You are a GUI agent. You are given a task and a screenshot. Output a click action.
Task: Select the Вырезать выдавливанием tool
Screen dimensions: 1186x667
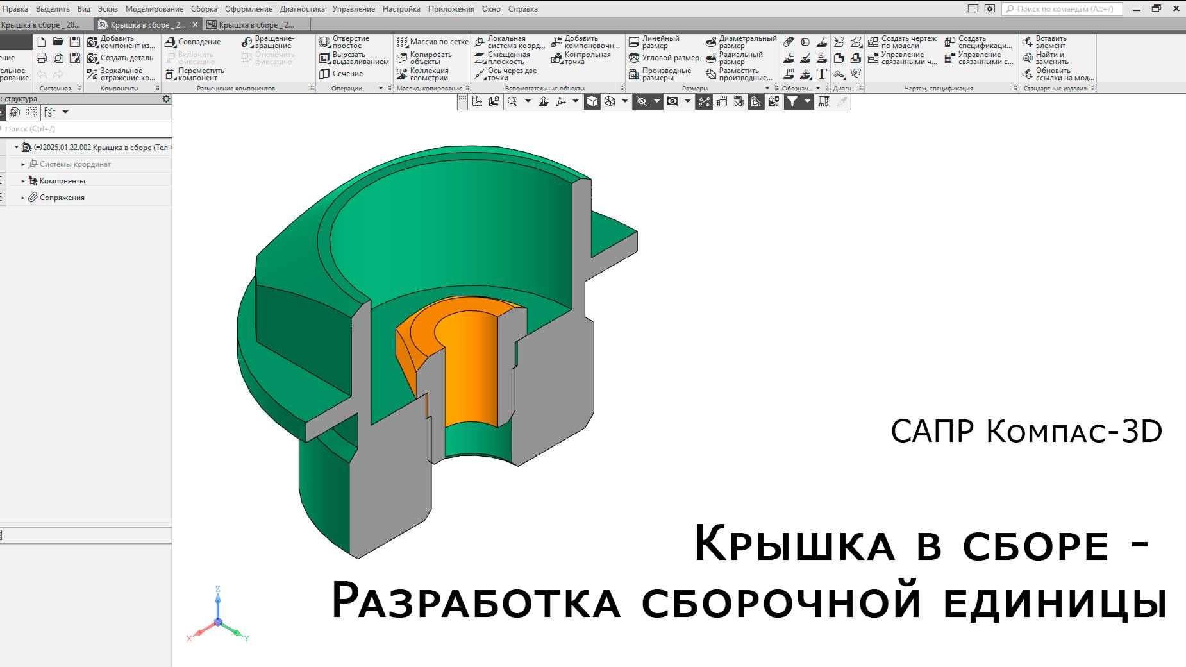coord(355,58)
